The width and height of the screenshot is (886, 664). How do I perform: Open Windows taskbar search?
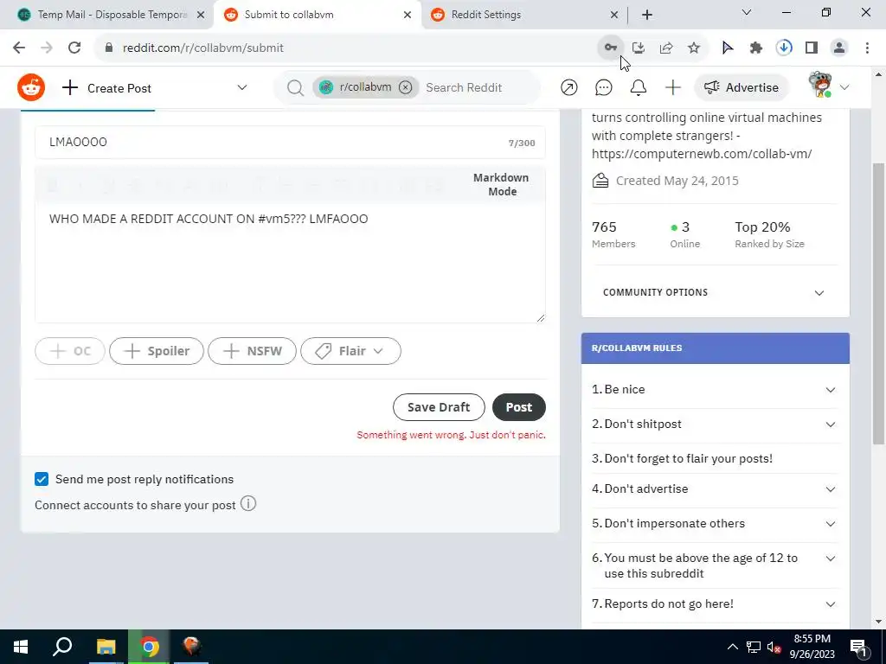(62, 647)
